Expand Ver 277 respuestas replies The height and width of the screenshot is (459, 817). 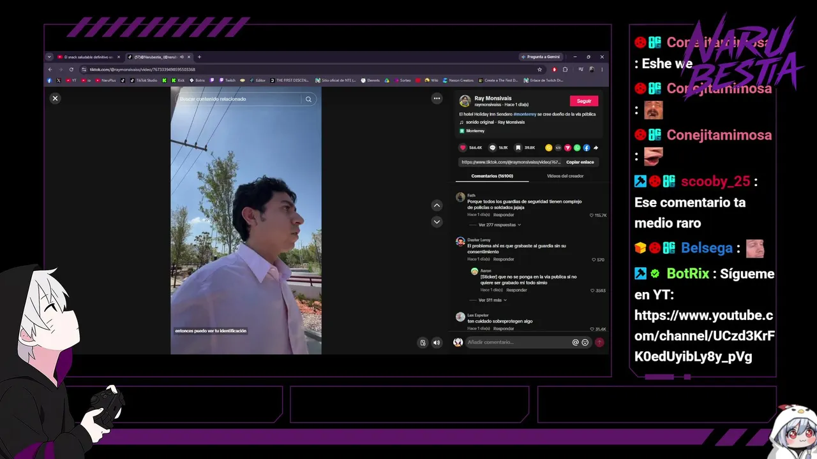(500, 225)
